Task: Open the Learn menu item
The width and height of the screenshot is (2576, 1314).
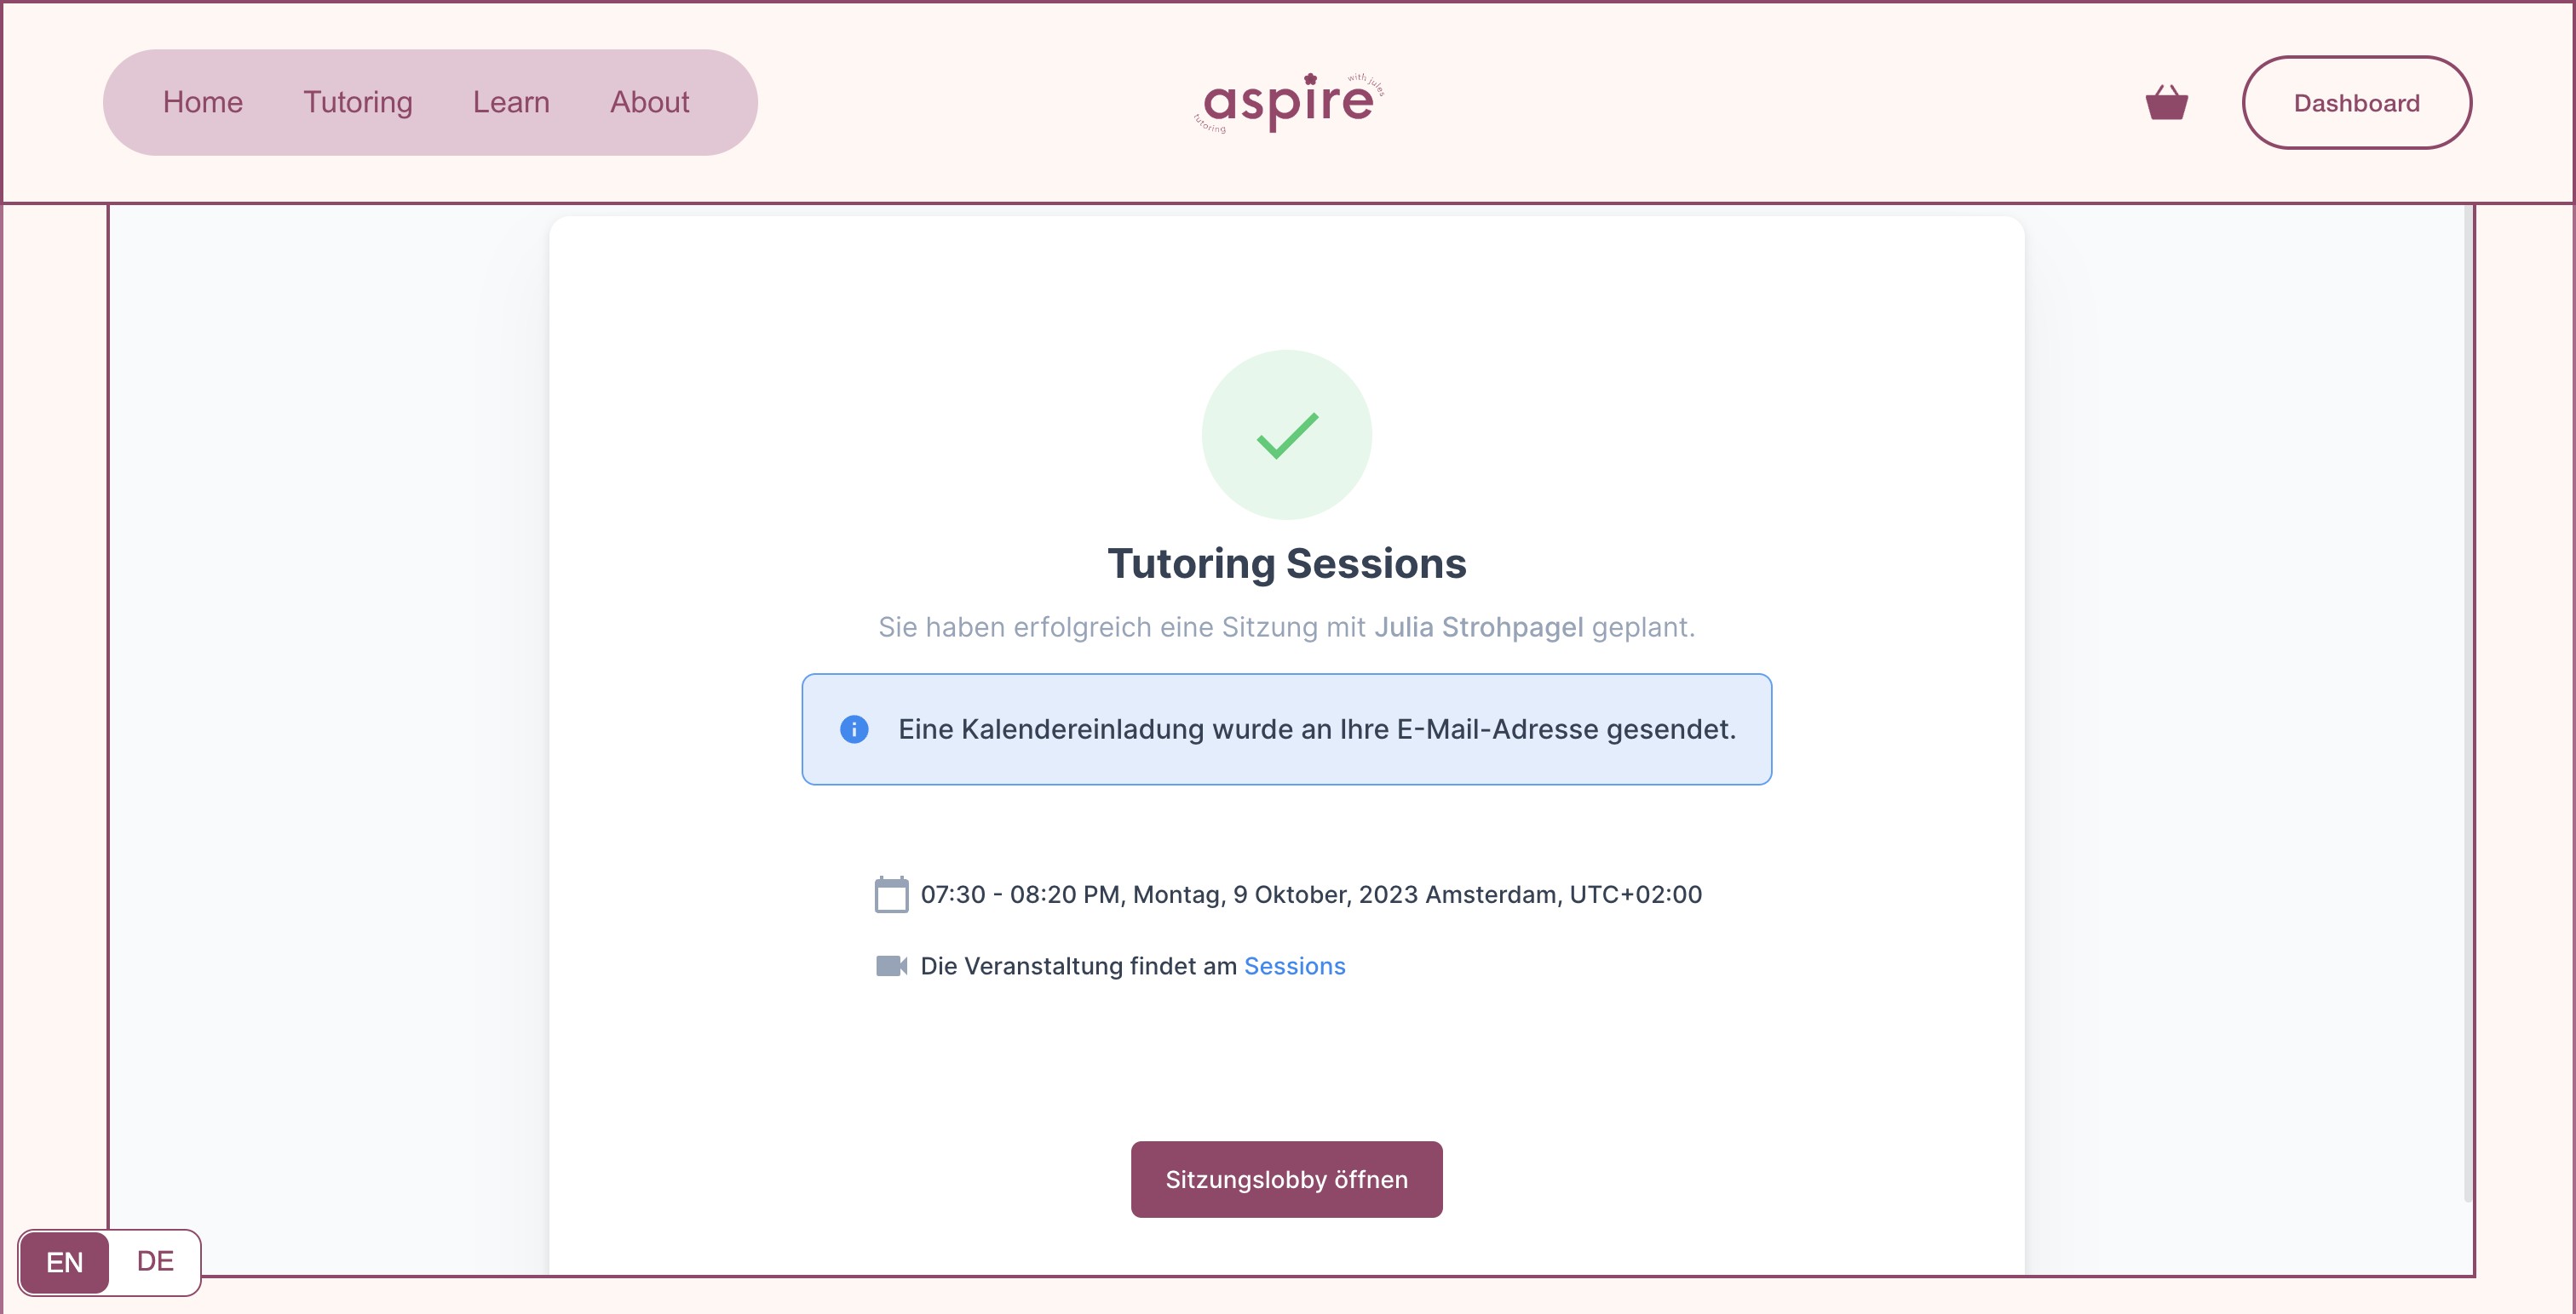Action: [x=511, y=102]
